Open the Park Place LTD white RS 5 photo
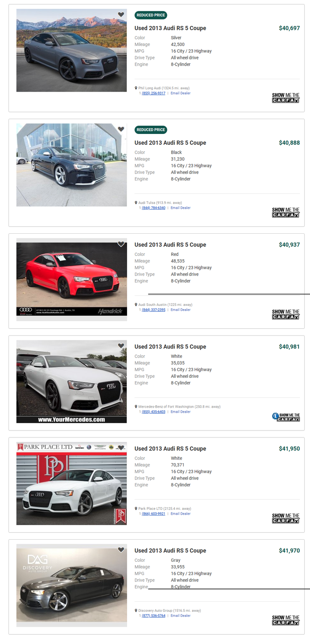This screenshot has height=639, width=310. coord(71,483)
